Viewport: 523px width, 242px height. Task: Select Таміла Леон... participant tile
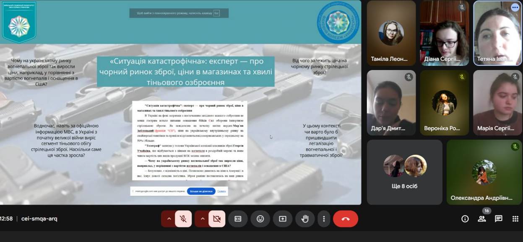point(391,33)
